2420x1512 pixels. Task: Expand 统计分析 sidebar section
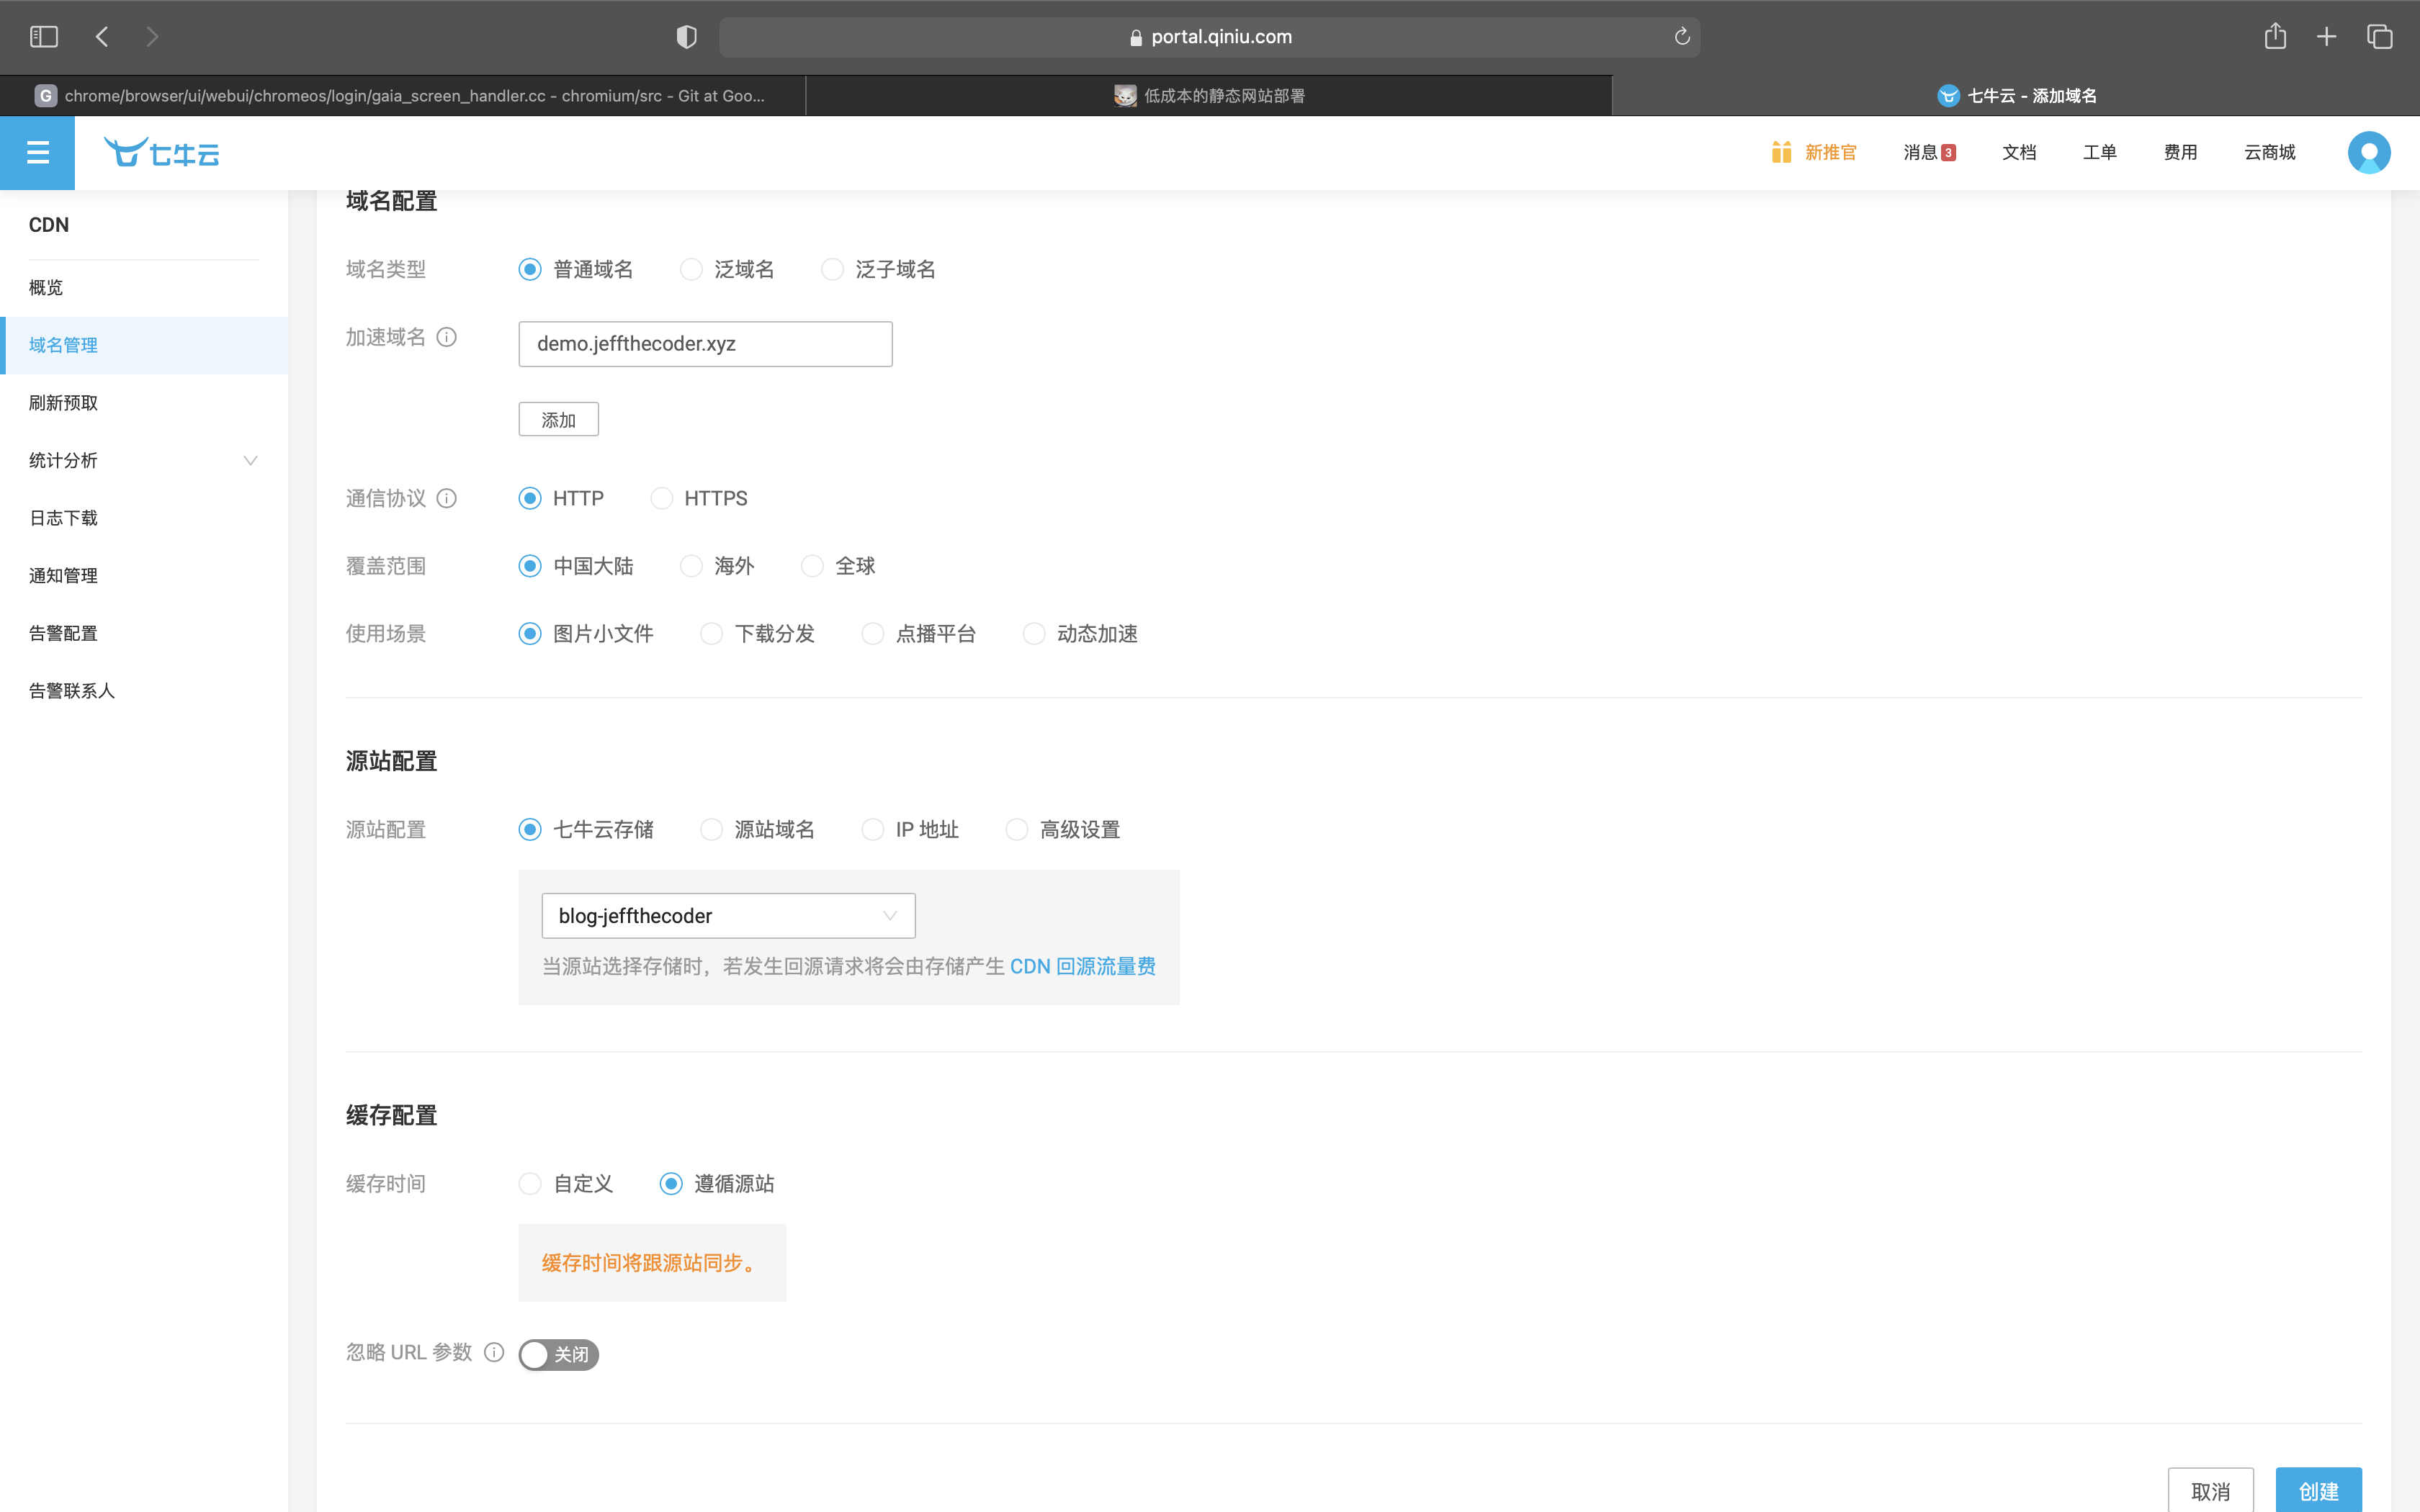(x=144, y=460)
